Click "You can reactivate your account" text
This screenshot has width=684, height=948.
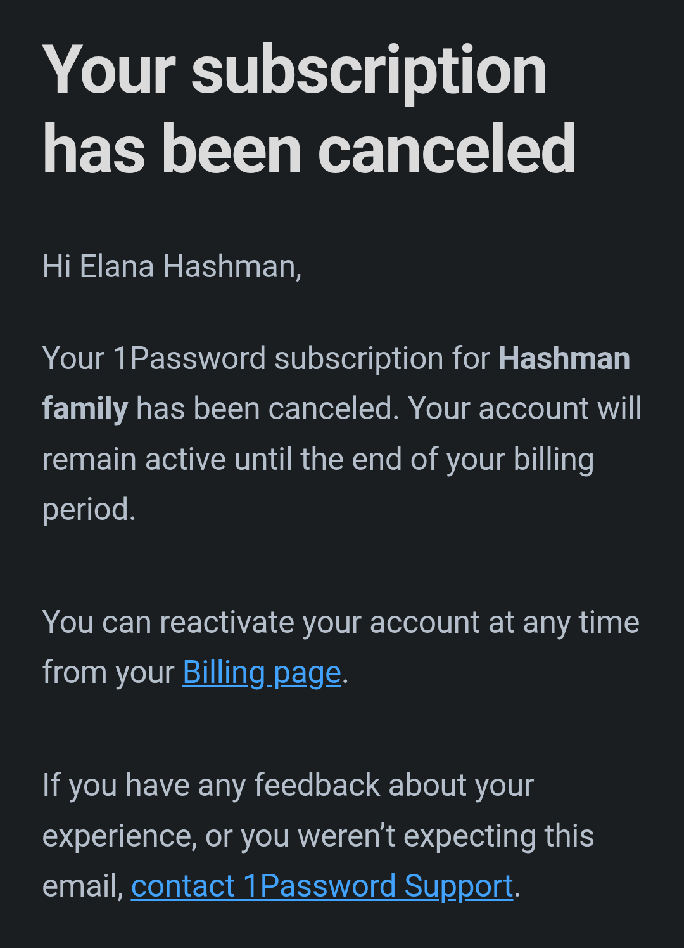[261, 623]
